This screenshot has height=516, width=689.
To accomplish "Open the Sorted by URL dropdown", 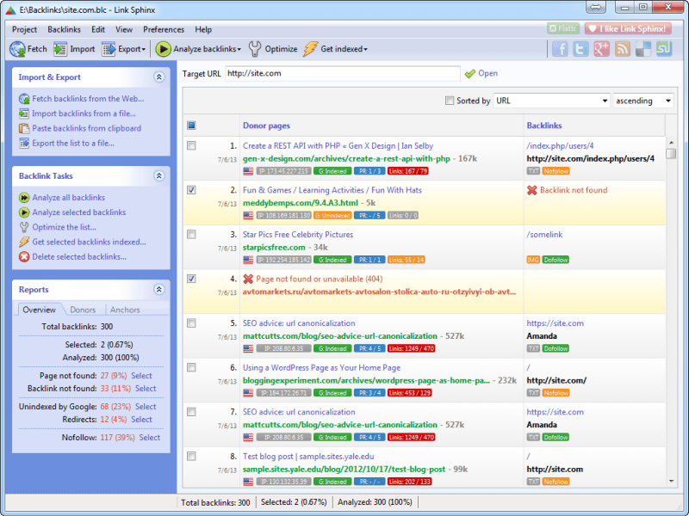I will (551, 101).
